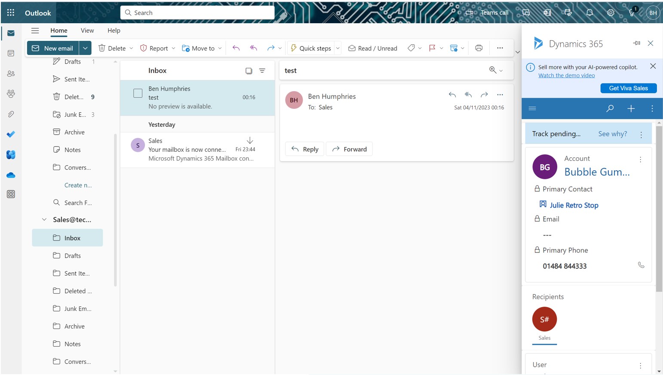Open Dynamics 365 site map hamburger
Screen dimensions: 663x375
(532, 108)
